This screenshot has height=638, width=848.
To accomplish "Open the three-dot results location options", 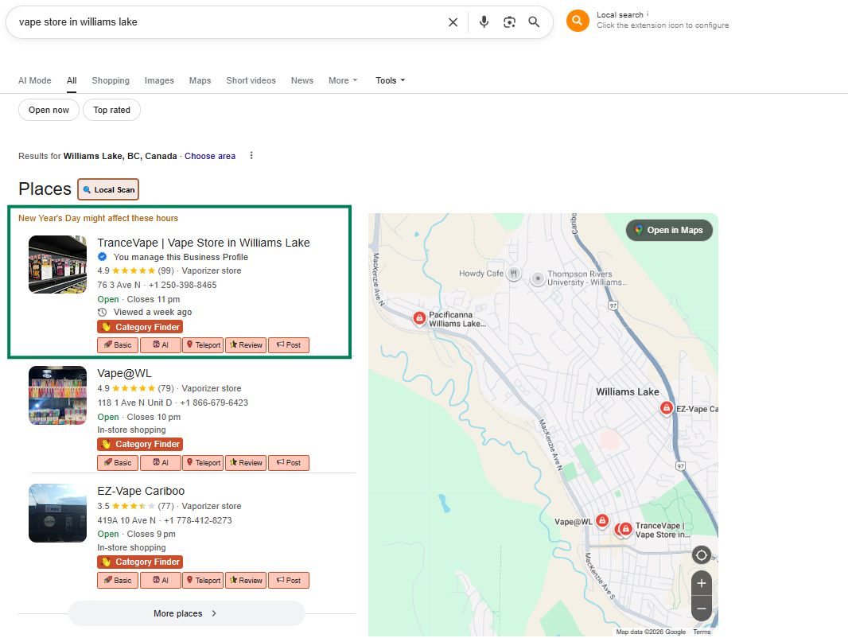I will pos(251,156).
